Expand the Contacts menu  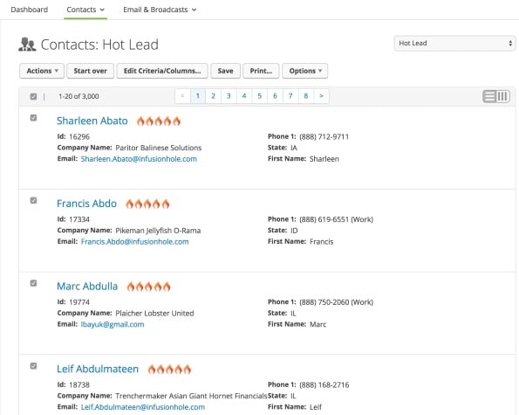(x=85, y=10)
